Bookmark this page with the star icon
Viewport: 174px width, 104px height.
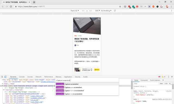[x=120, y=7]
